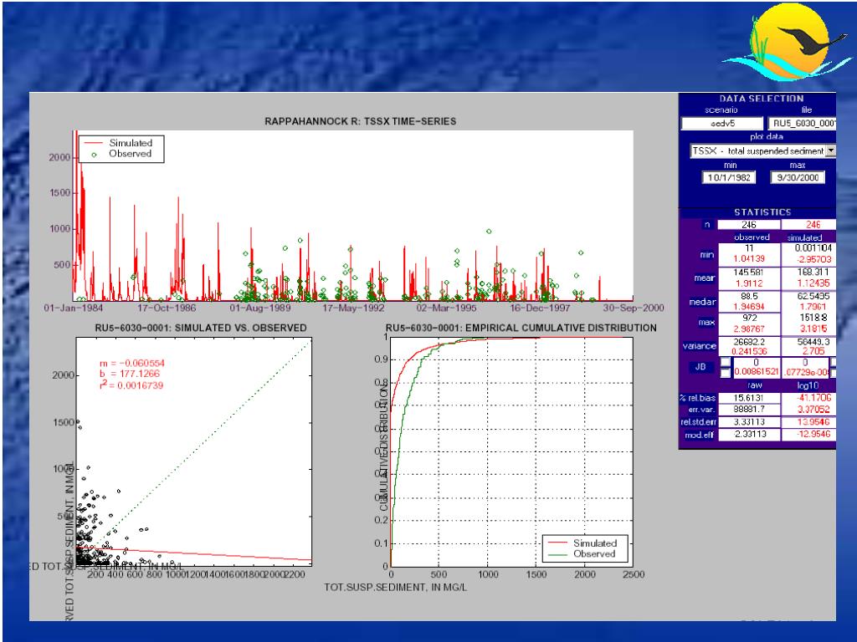
Task: Click the TOT.SUSP.SEDIMENT, IN MG/L axis label
Action: (x=396, y=588)
